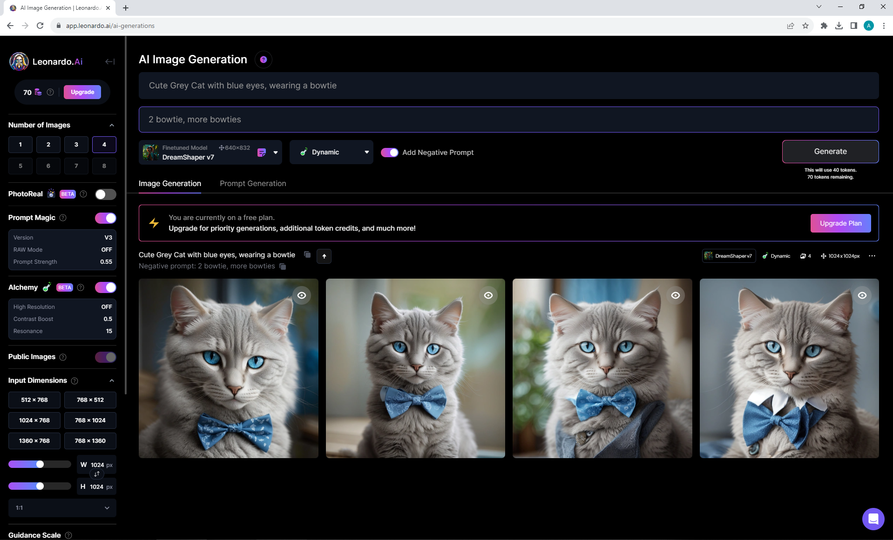Click the PhotoReal help question icon
This screenshot has height=540, width=893.
click(x=83, y=194)
